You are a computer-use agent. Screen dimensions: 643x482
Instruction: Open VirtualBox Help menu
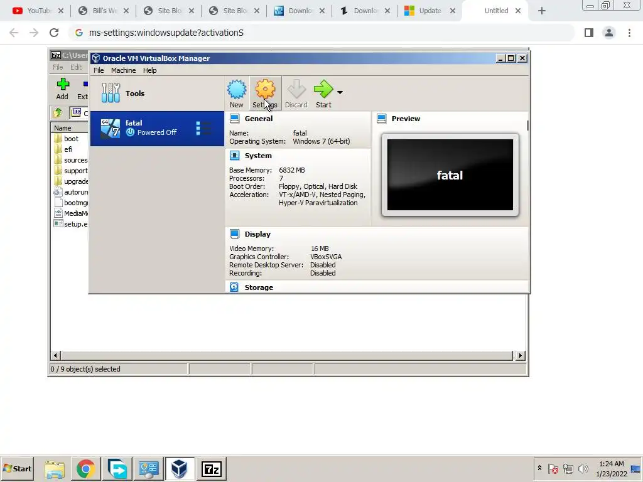click(149, 70)
